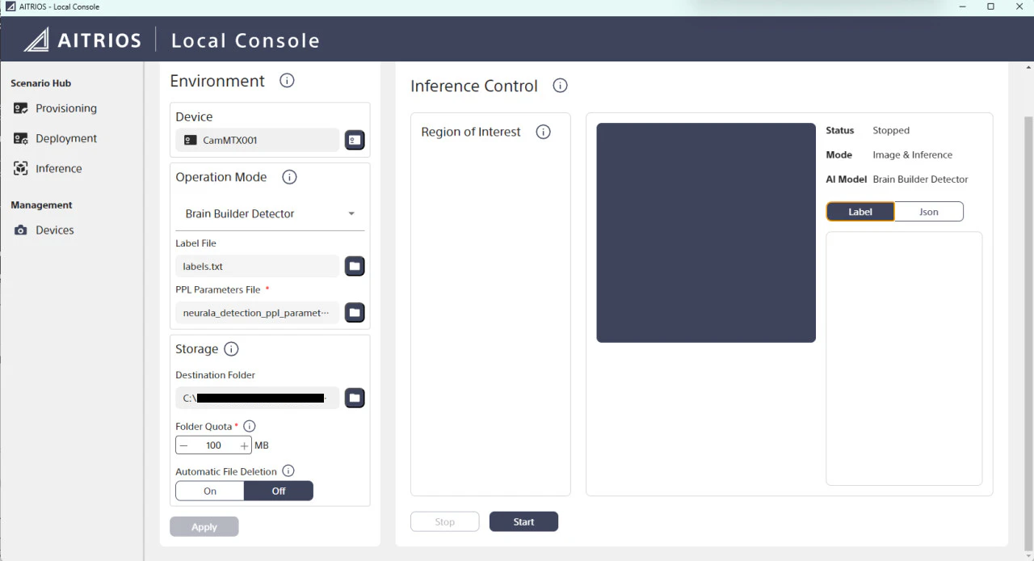Click the Apply button
This screenshot has width=1034, height=561.
tap(204, 527)
